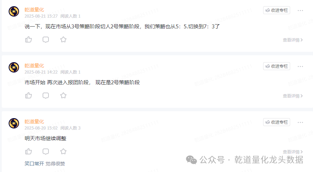Comment on the 14:22 报团阶段 post
Screen dimensions: 313x172
click(46, 95)
